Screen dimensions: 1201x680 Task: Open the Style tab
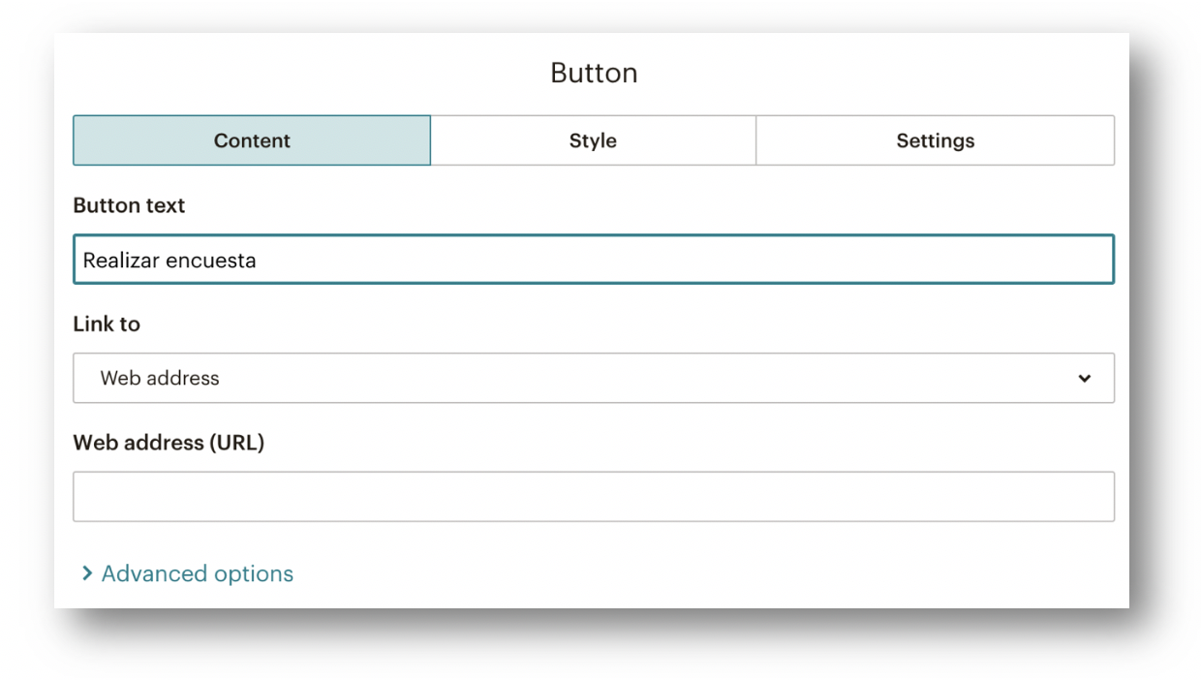pyautogui.click(x=593, y=140)
